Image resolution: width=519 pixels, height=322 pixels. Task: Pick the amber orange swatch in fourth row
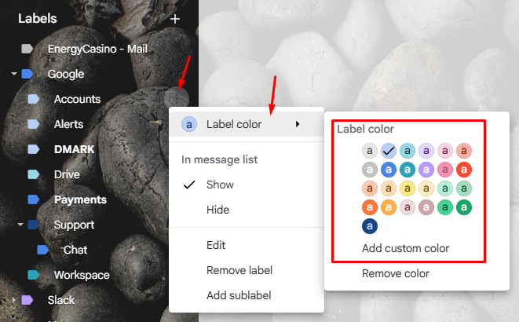(x=389, y=207)
